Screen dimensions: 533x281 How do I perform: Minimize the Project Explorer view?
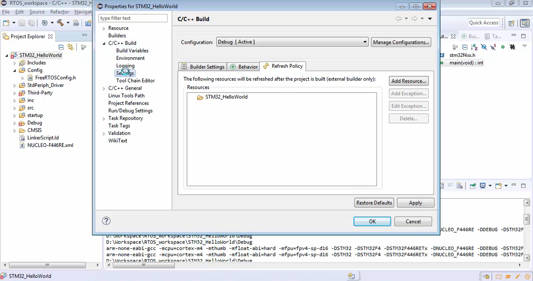(85, 35)
